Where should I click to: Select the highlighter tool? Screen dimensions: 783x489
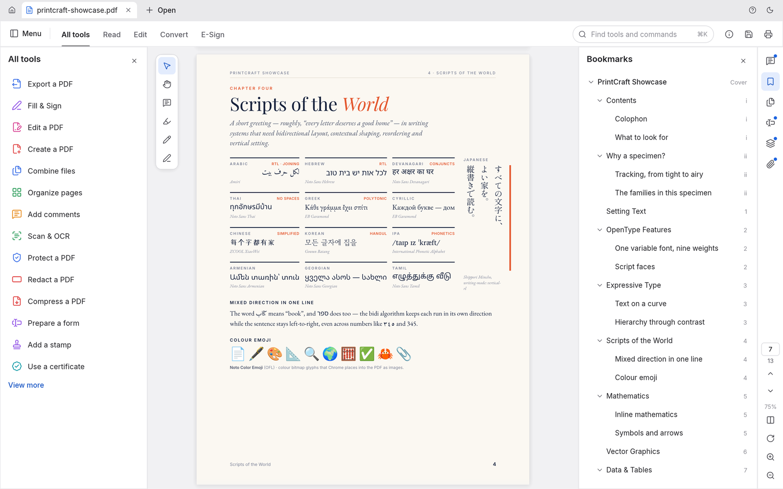click(167, 121)
